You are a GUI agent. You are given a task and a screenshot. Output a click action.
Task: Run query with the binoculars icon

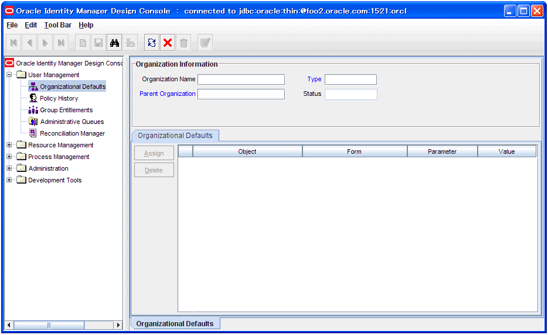(114, 43)
